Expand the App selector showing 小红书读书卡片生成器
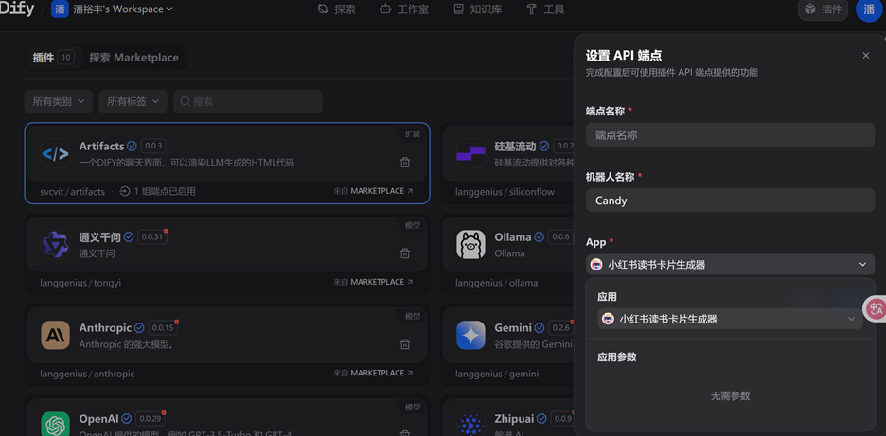The width and height of the screenshot is (886, 436). coord(730,264)
